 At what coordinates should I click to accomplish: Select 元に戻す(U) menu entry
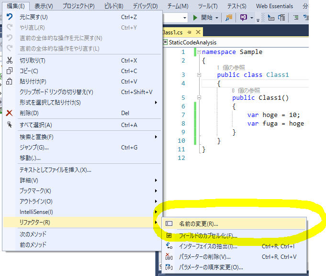click(x=82, y=17)
